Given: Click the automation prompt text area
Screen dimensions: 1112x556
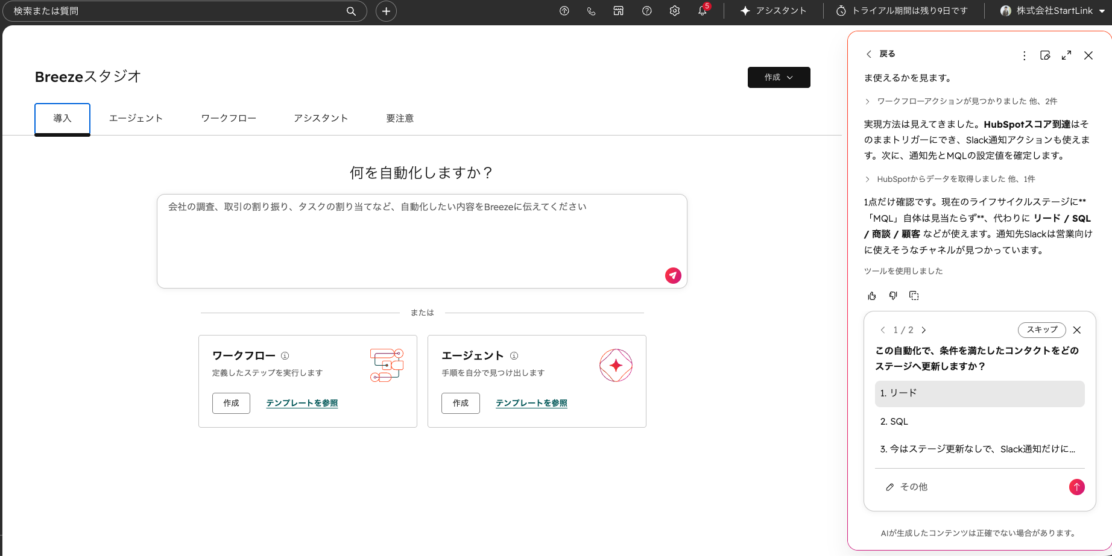Looking at the screenshot, I should [x=422, y=241].
